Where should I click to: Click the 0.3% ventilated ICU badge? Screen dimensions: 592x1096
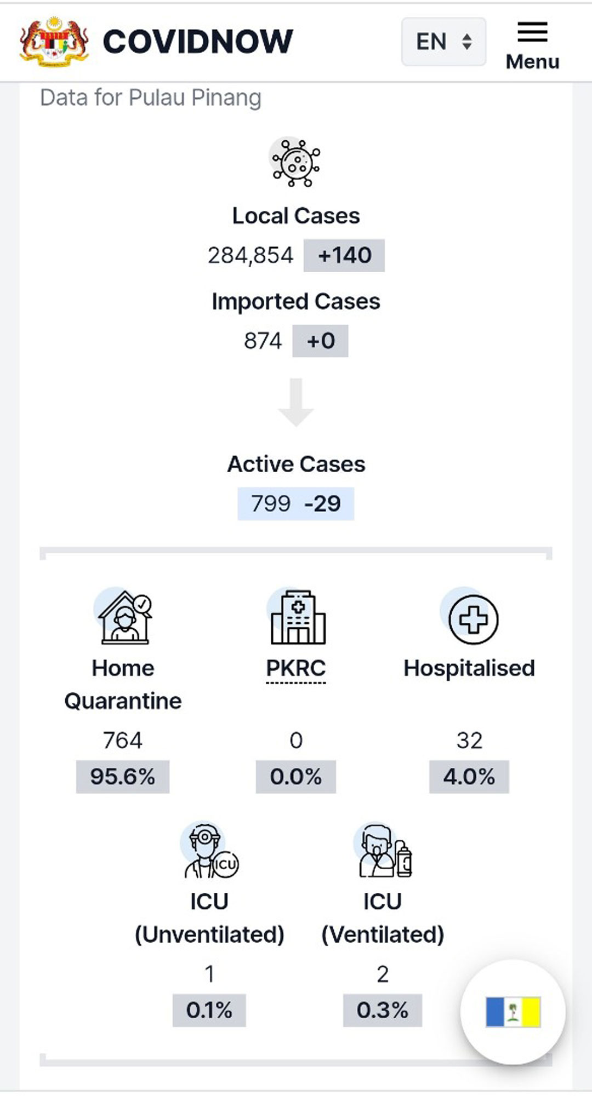383,1010
